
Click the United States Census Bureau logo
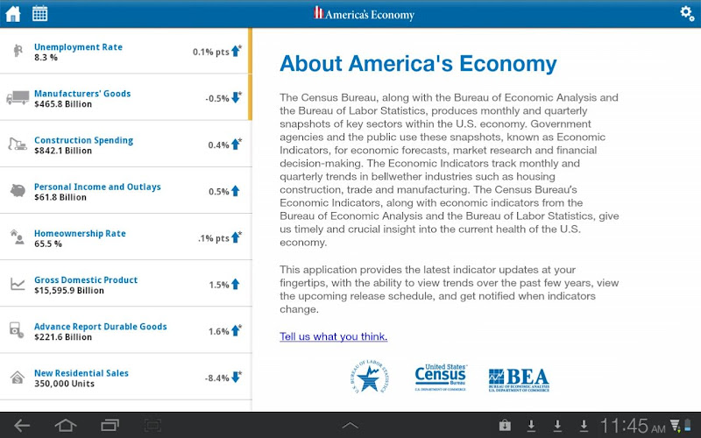[x=441, y=378]
